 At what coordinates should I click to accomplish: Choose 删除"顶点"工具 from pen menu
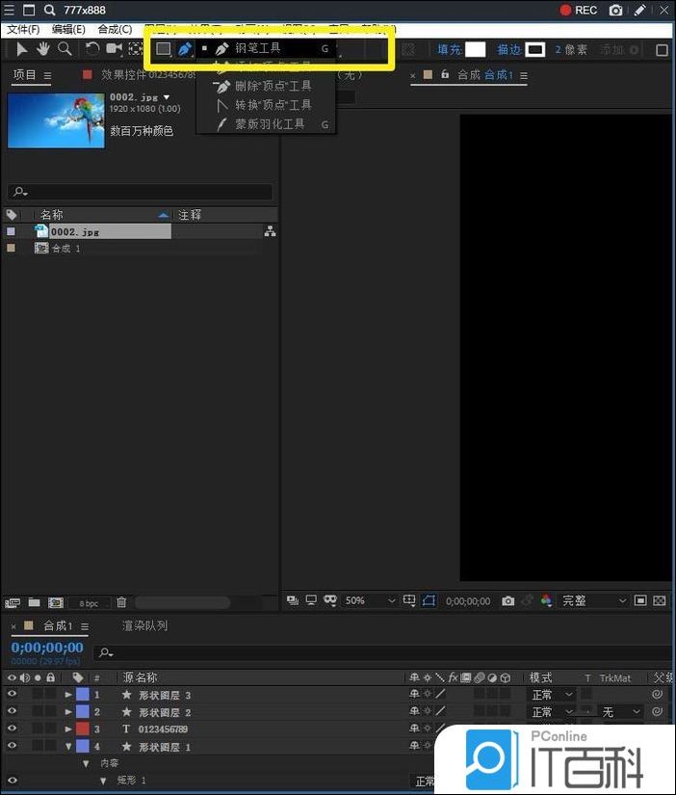(273, 86)
